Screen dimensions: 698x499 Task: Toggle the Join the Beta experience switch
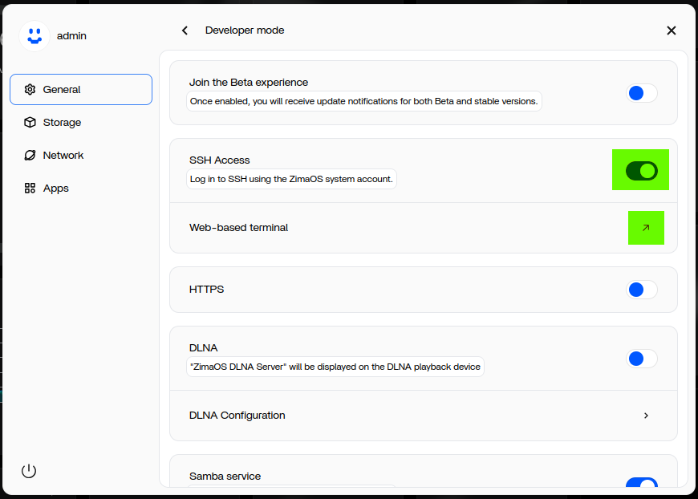coord(641,93)
